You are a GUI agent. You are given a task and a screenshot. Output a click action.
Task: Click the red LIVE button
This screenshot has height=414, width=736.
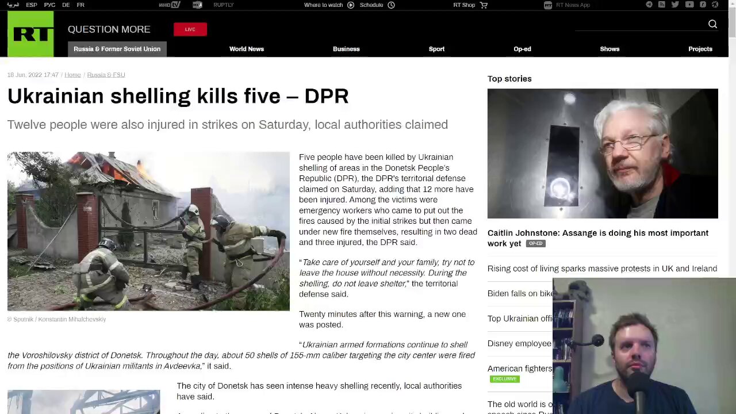tap(190, 29)
